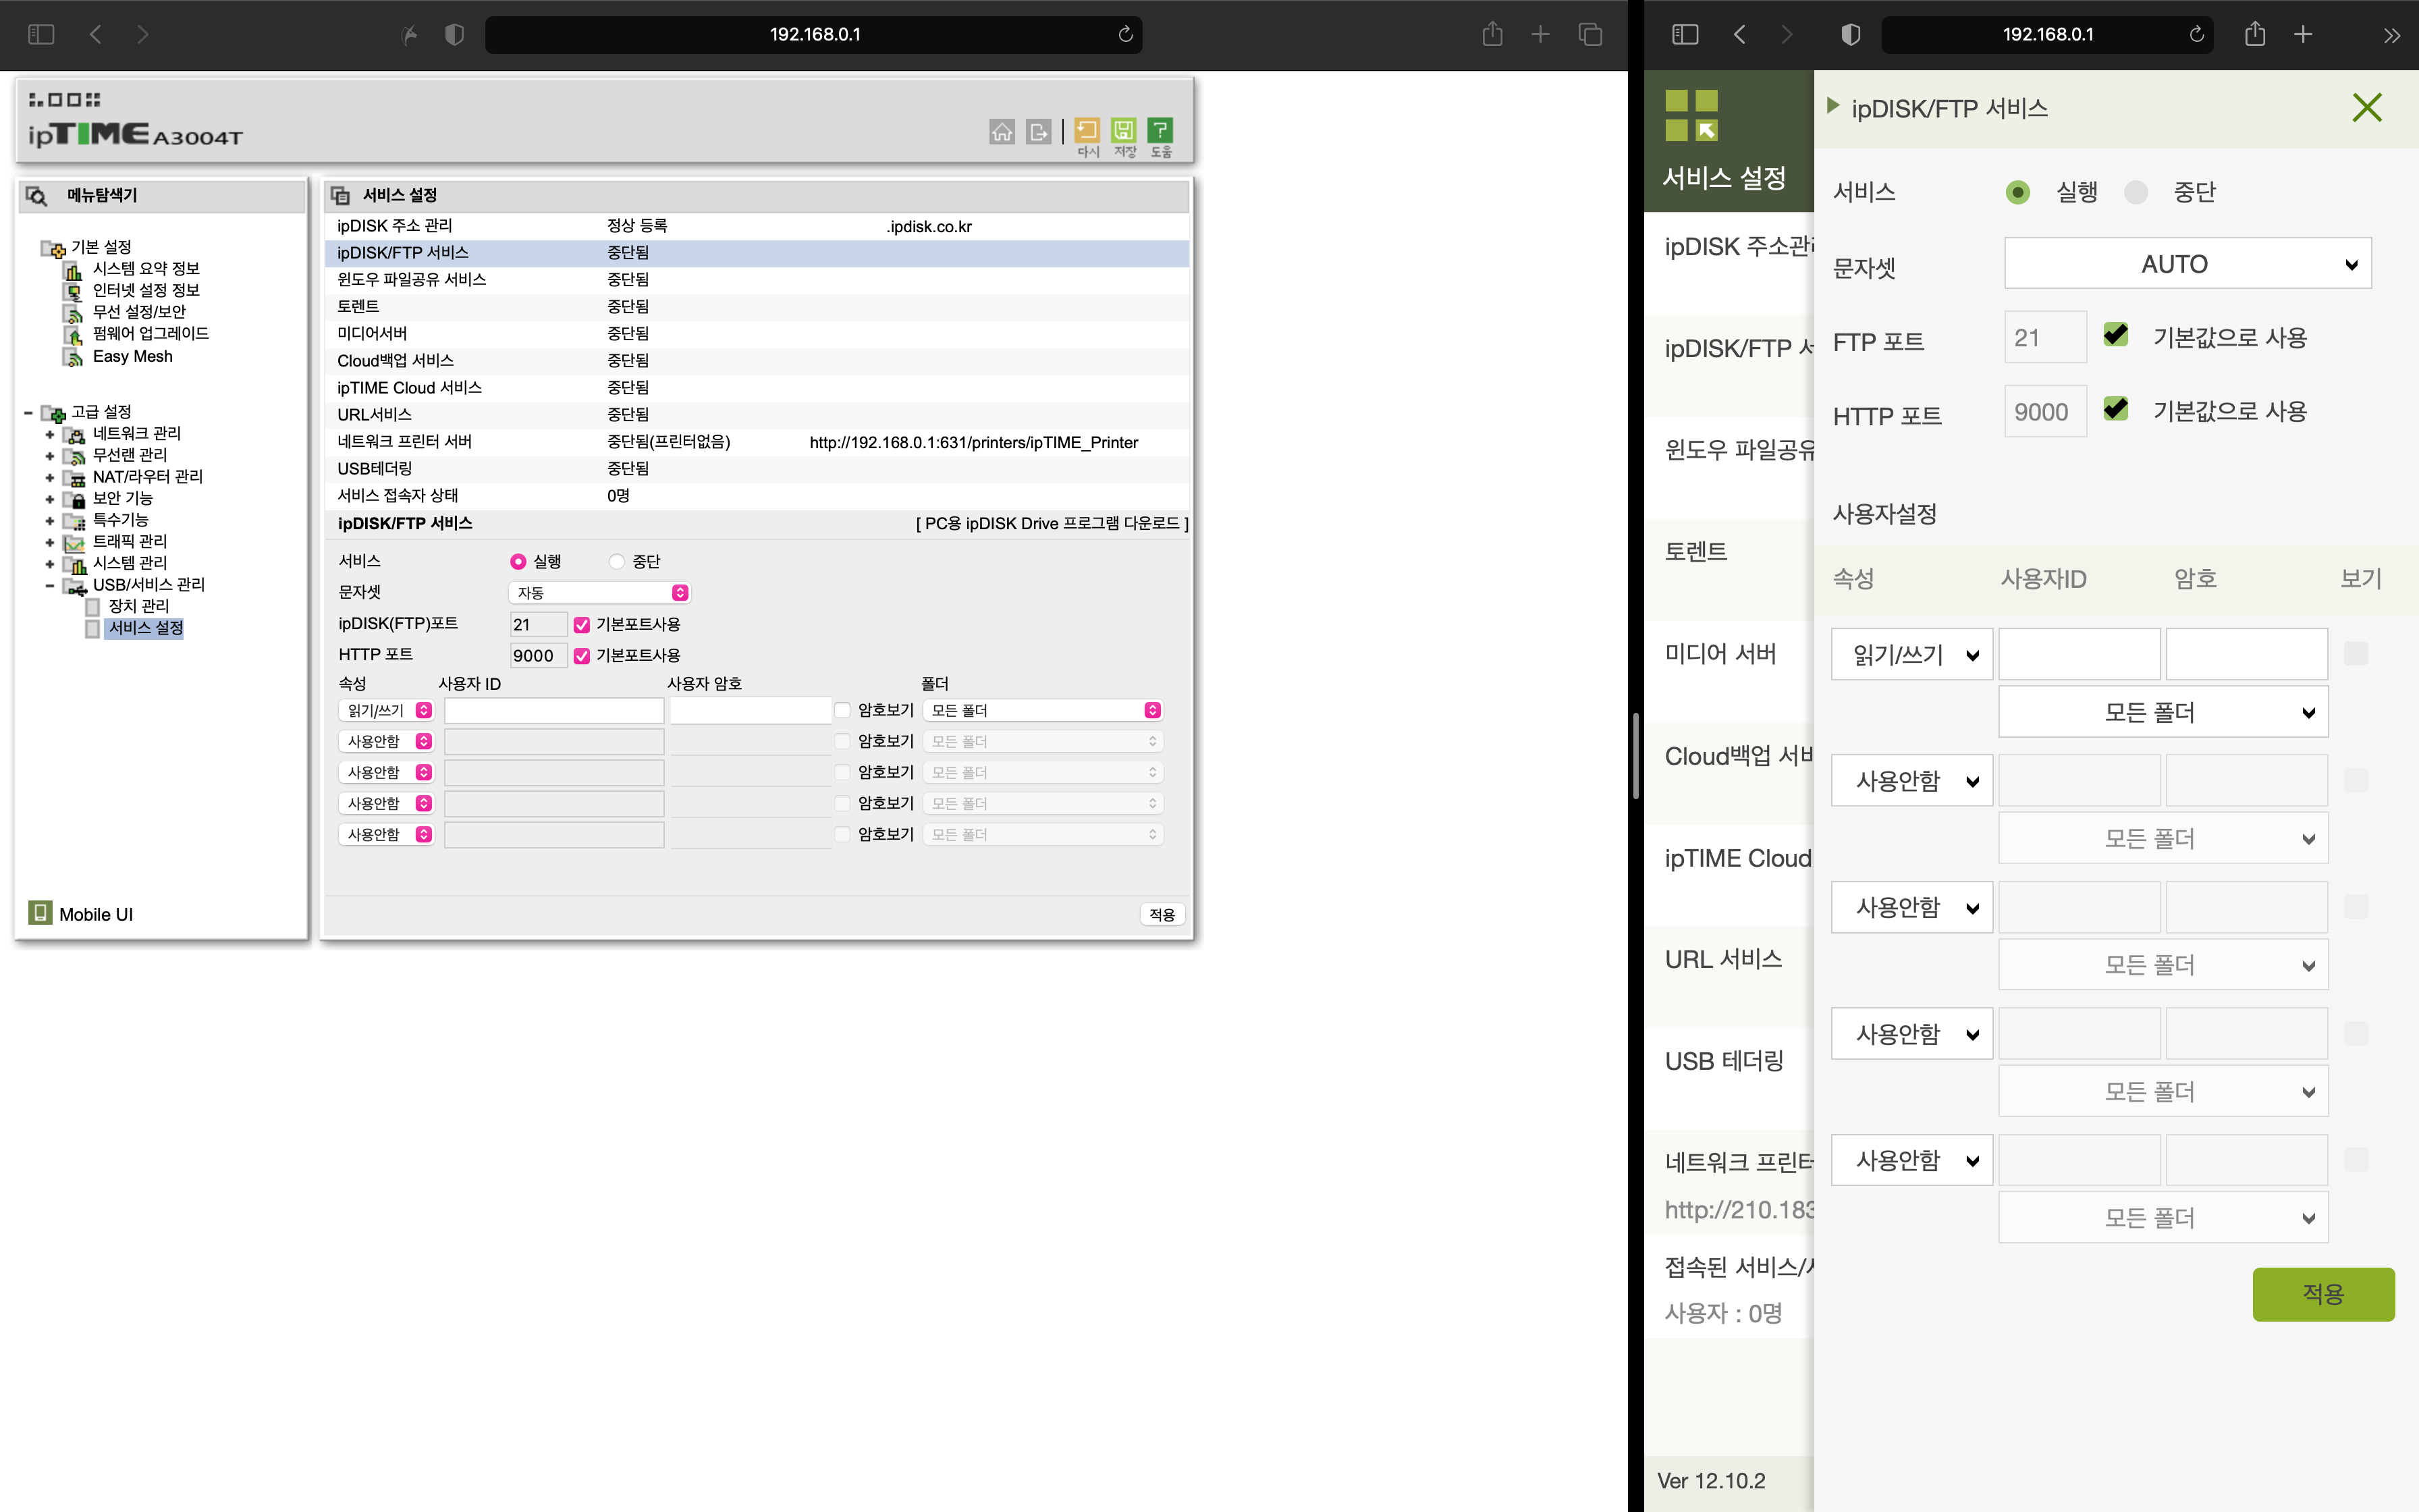Click the logout icon in ipTIME header
This screenshot has width=2419, height=1512.
tap(1039, 132)
